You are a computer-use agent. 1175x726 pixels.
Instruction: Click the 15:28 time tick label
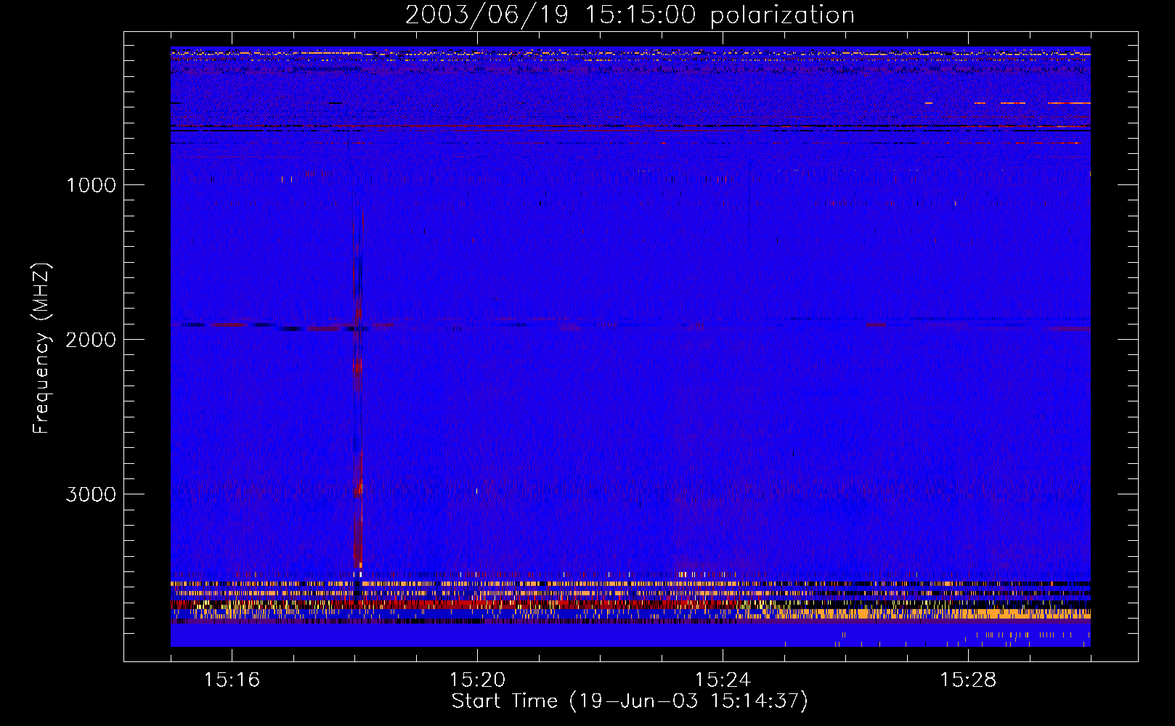click(x=968, y=680)
